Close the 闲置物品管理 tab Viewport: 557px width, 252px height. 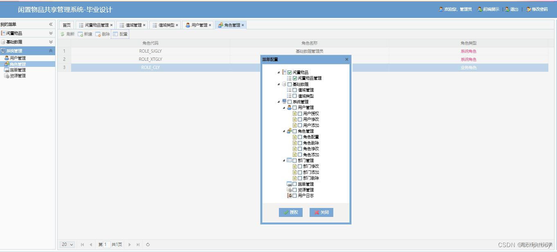(111, 25)
